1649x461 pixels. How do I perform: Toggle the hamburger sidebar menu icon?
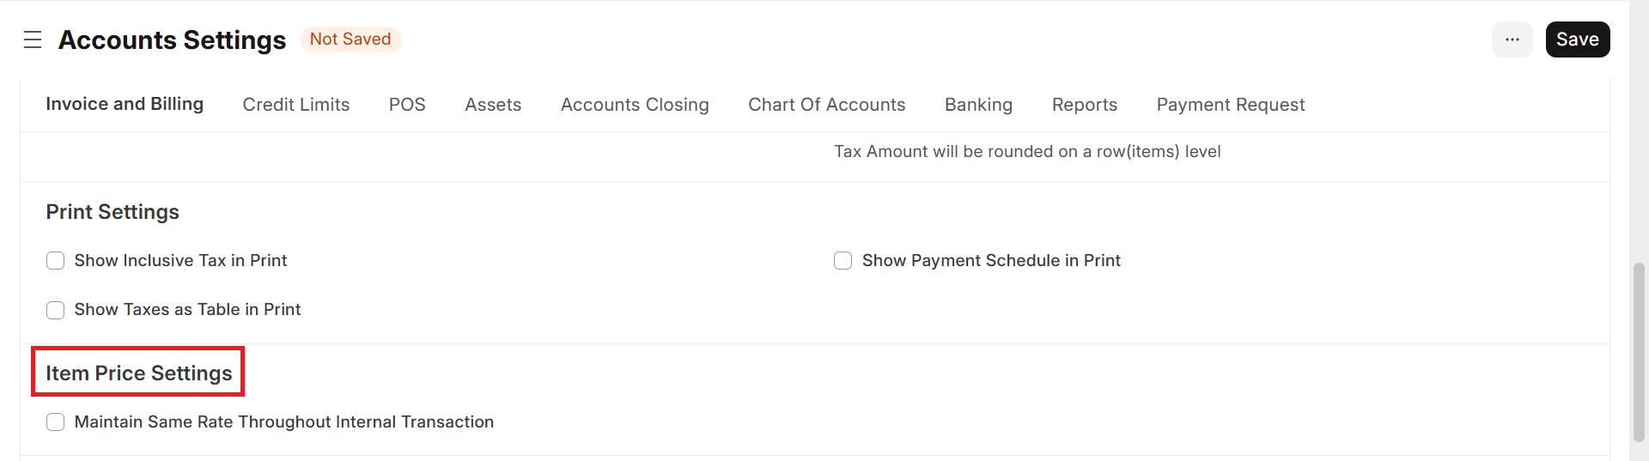pos(33,39)
